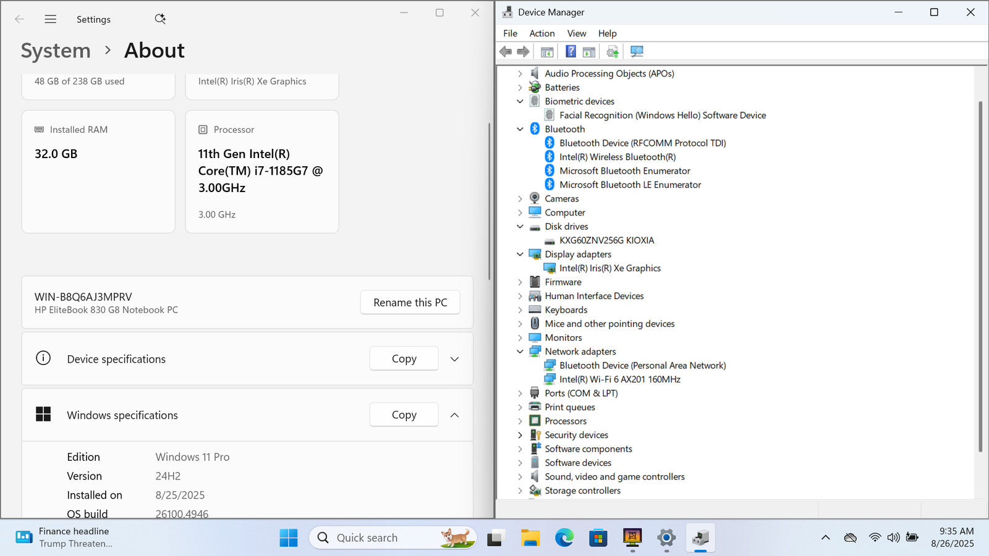Open the View menu in Device Manager
The image size is (989, 556).
(x=576, y=33)
